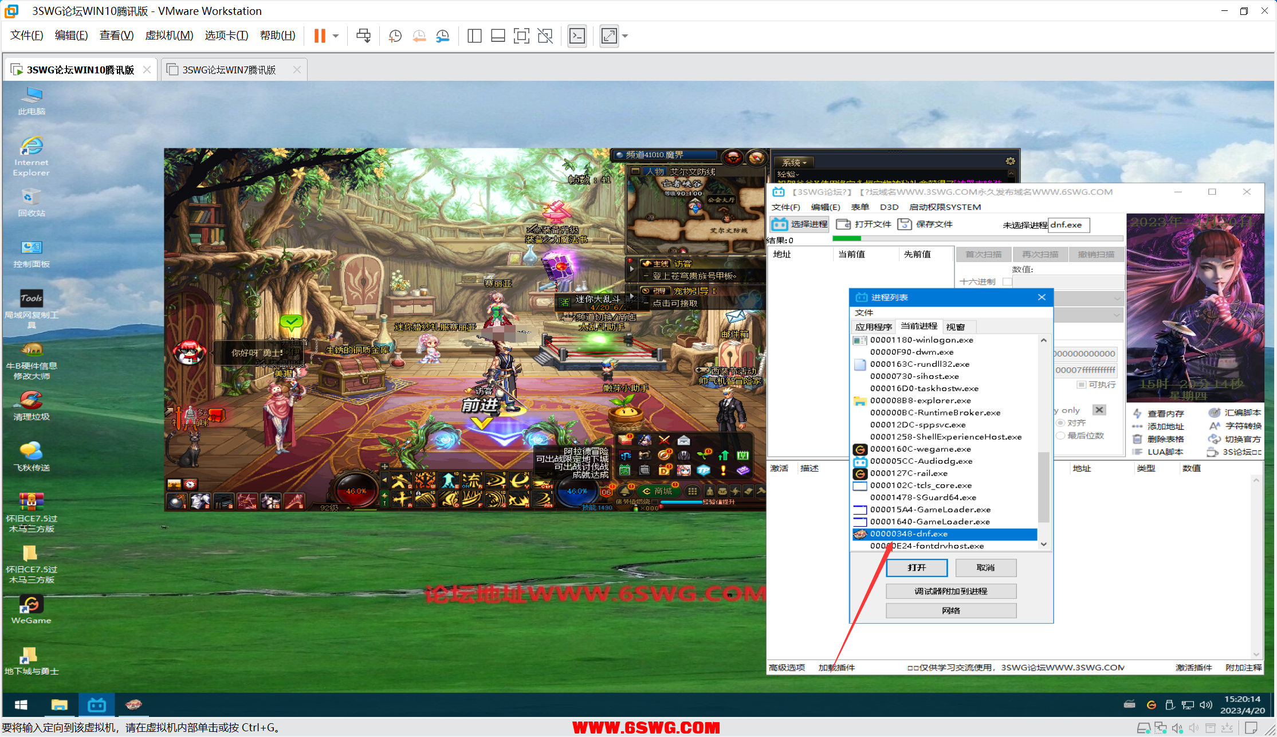The width and height of the screenshot is (1277, 737).
Task: Open 汇编脚本 assembler script tool
Action: click(x=1235, y=413)
